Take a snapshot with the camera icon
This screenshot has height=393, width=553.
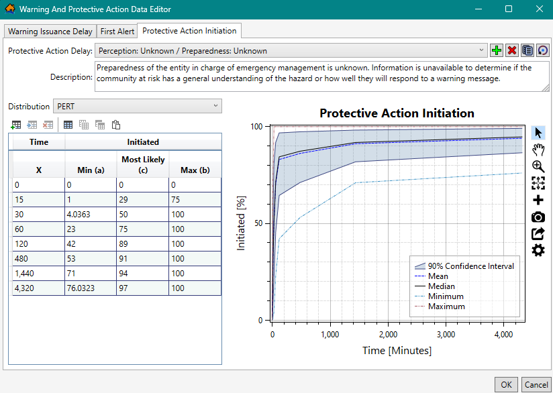pos(538,217)
